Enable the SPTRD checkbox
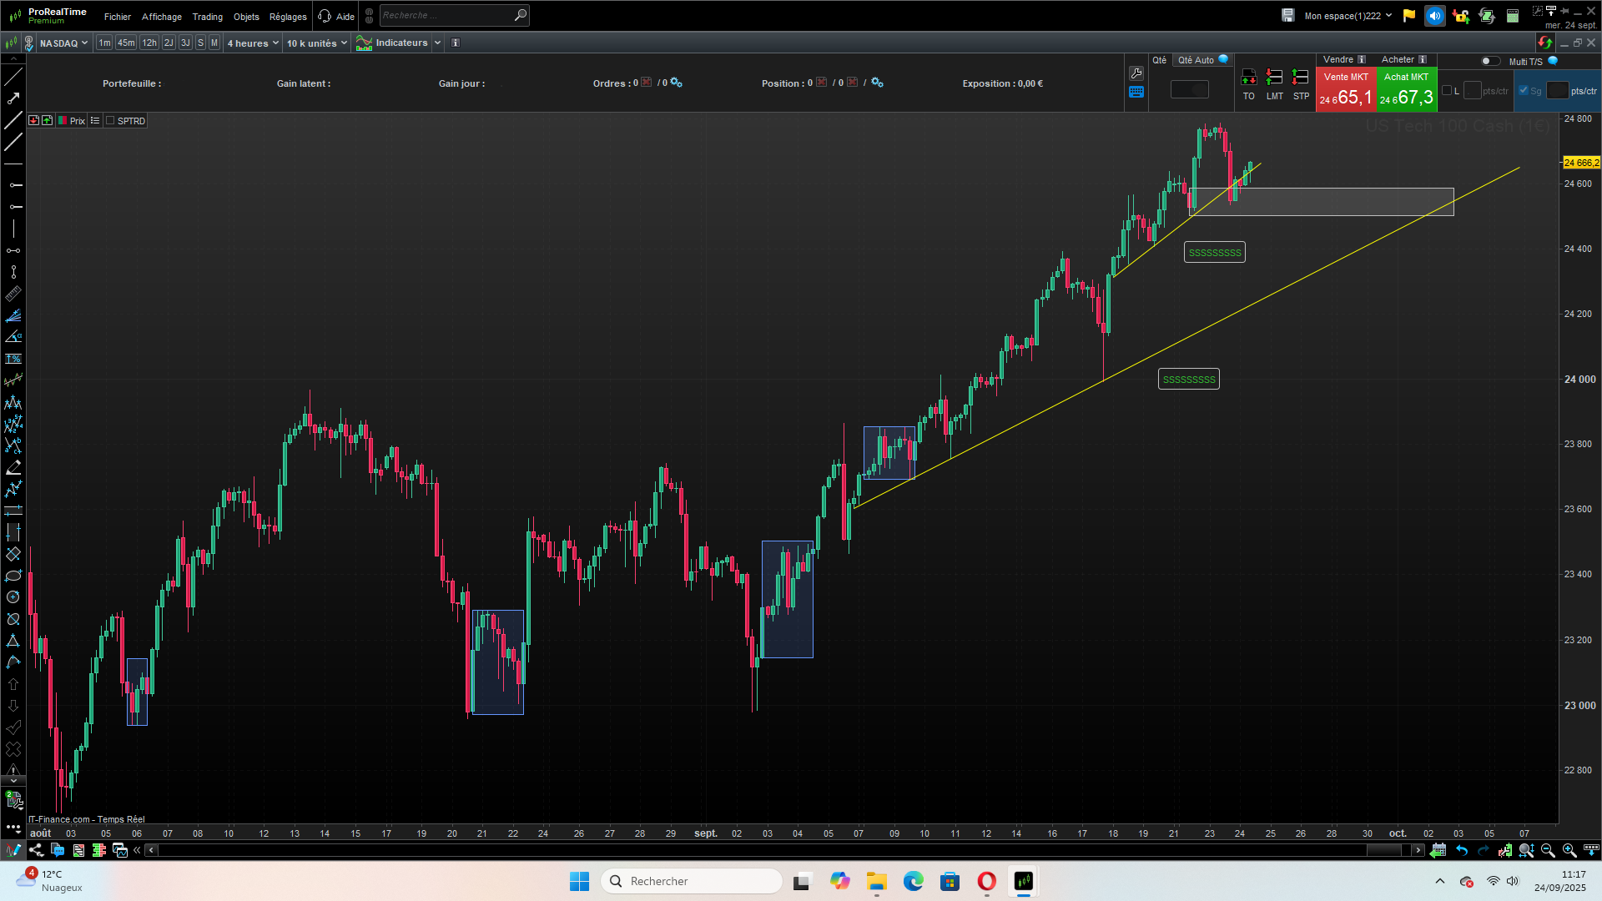The height and width of the screenshot is (901, 1602). pyautogui.click(x=110, y=121)
